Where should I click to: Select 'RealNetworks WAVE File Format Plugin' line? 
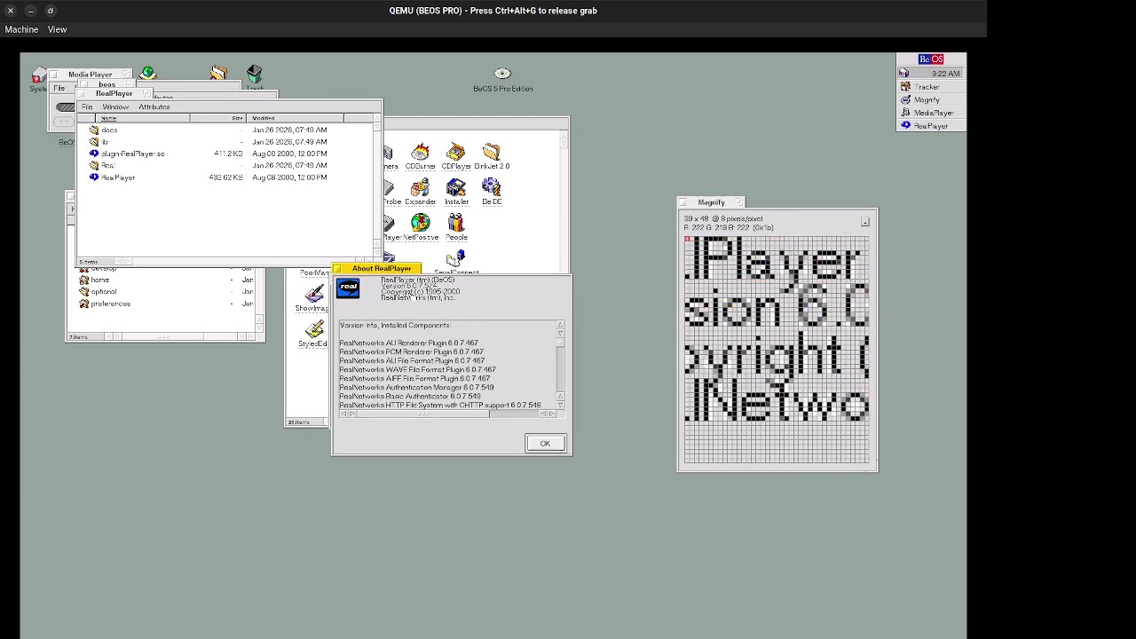coord(417,370)
